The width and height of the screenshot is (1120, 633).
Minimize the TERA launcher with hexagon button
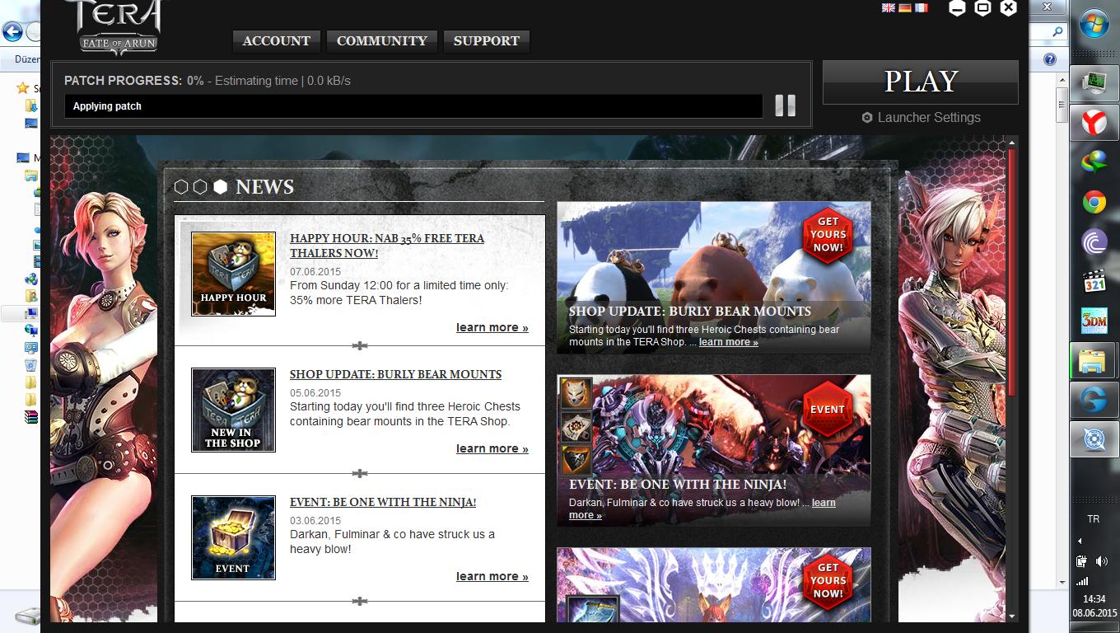(957, 8)
